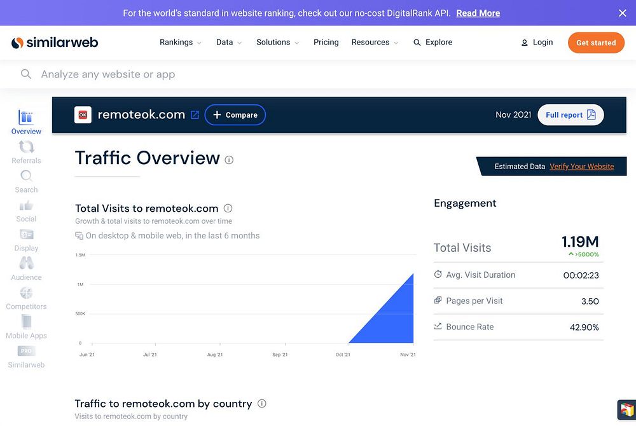Screen dimensions: 636x426
Task: Click the 3.50 pages per visit value
Action: [590, 301]
